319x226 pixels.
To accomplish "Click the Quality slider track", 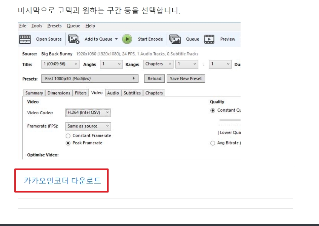I will 230,120.
